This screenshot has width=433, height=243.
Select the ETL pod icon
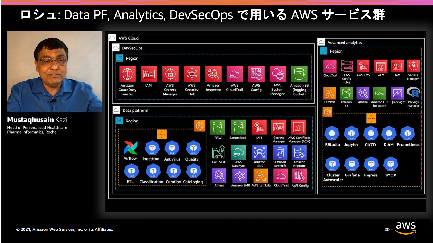tap(131, 171)
